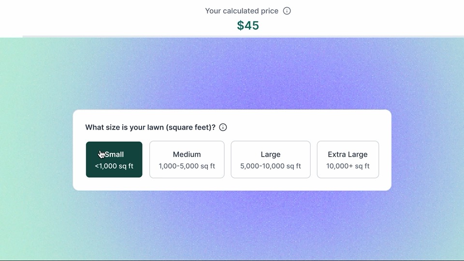Select the Small lawn size option
This screenshot has height=261, width=464.
point(114,159)
